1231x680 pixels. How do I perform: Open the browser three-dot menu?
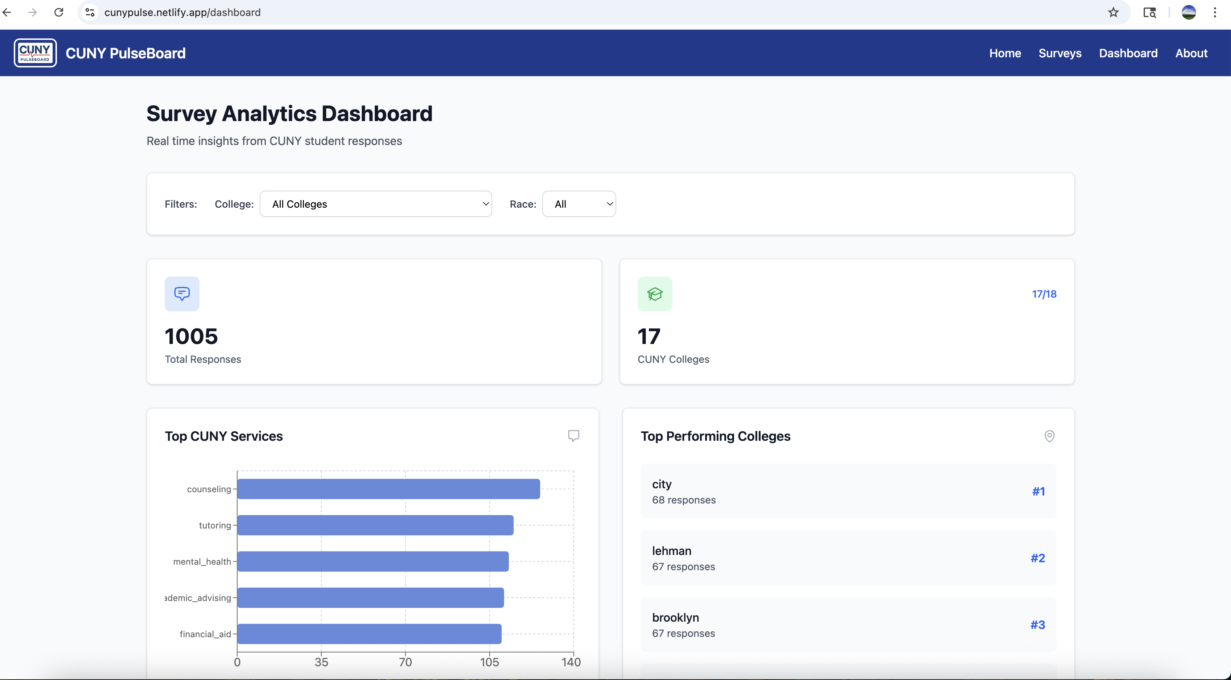click(1215, 12)
